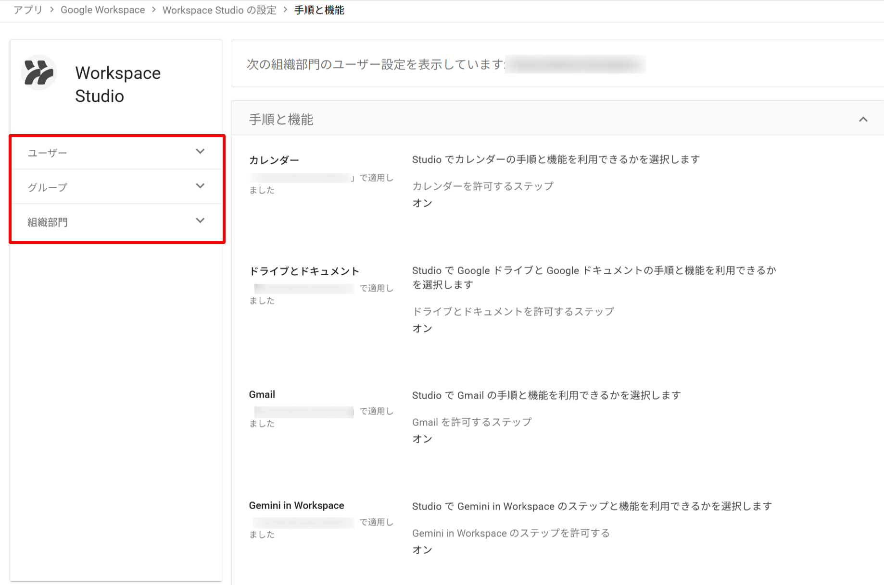
Task: Click ドライブとドキュメントを許可するステップ text
Action: 513,312
